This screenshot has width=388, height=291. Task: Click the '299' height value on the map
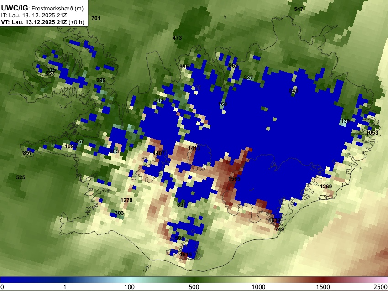pos(101,80)
